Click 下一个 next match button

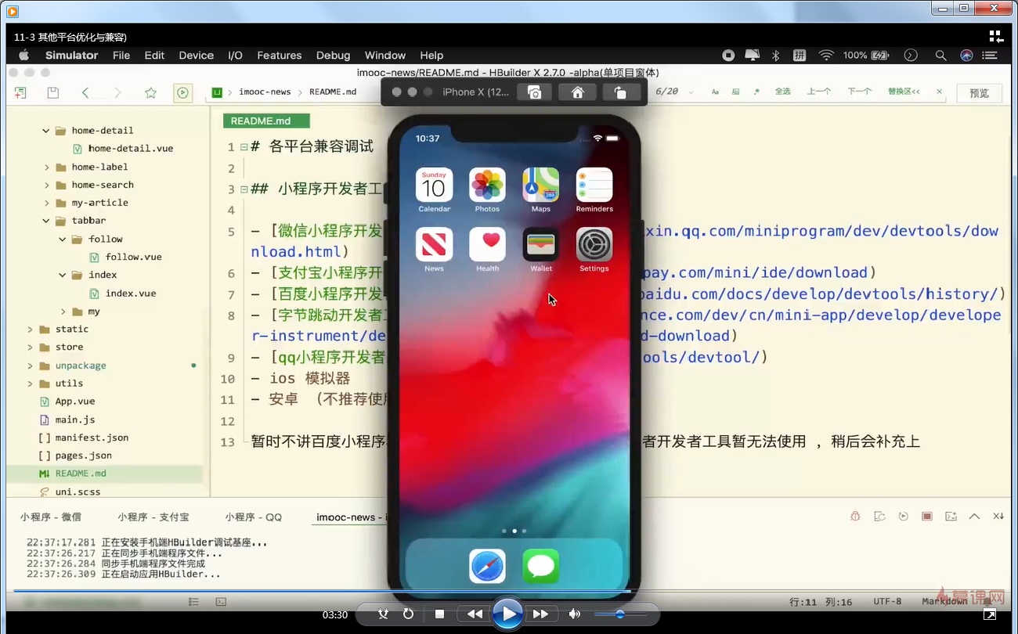click(x=860, y=92)
